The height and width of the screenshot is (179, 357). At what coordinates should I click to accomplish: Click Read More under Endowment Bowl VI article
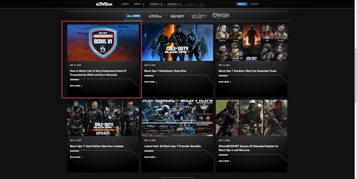[76, 86]
